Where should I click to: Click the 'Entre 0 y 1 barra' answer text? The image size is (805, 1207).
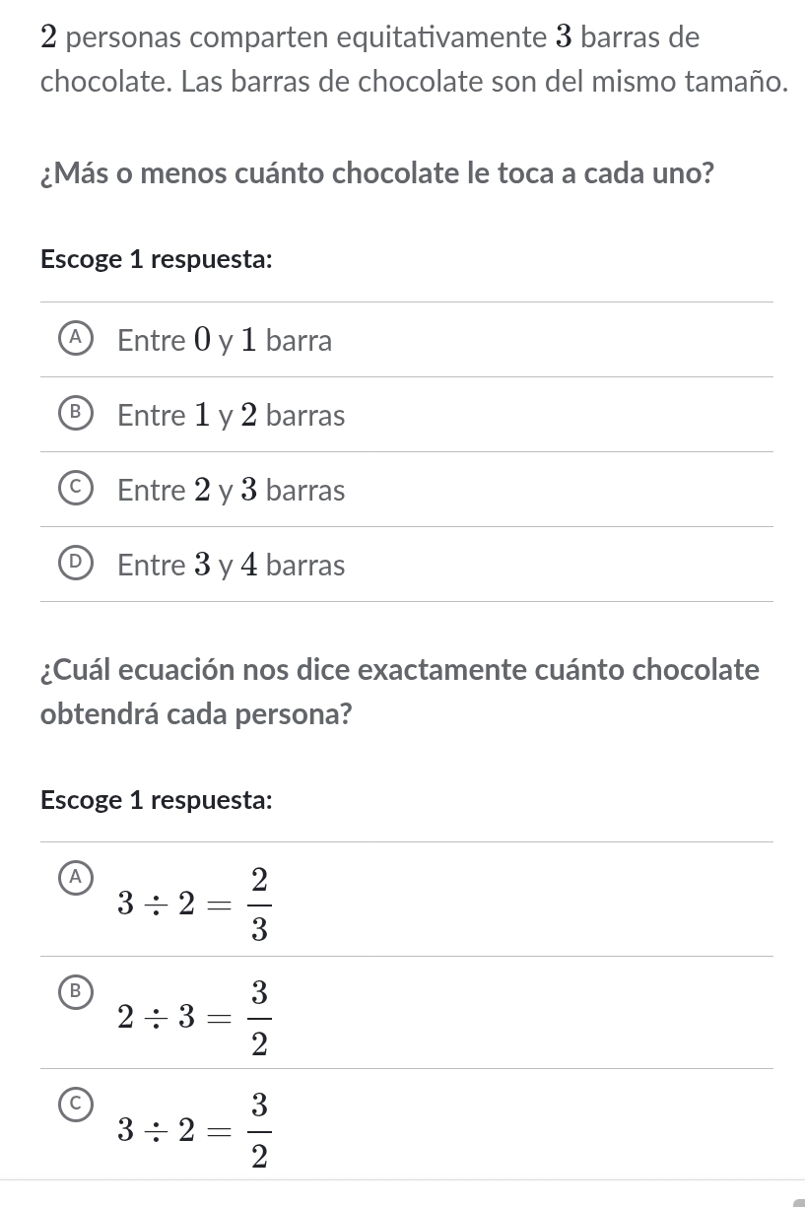tap(225, 342)
